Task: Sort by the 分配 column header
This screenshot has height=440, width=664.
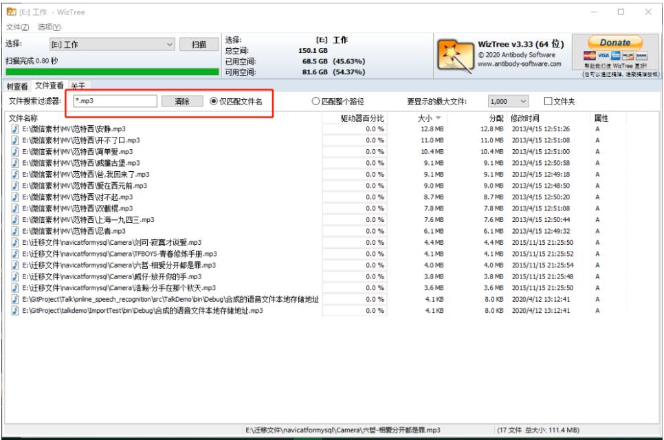Action: click(x=496, y=118)
